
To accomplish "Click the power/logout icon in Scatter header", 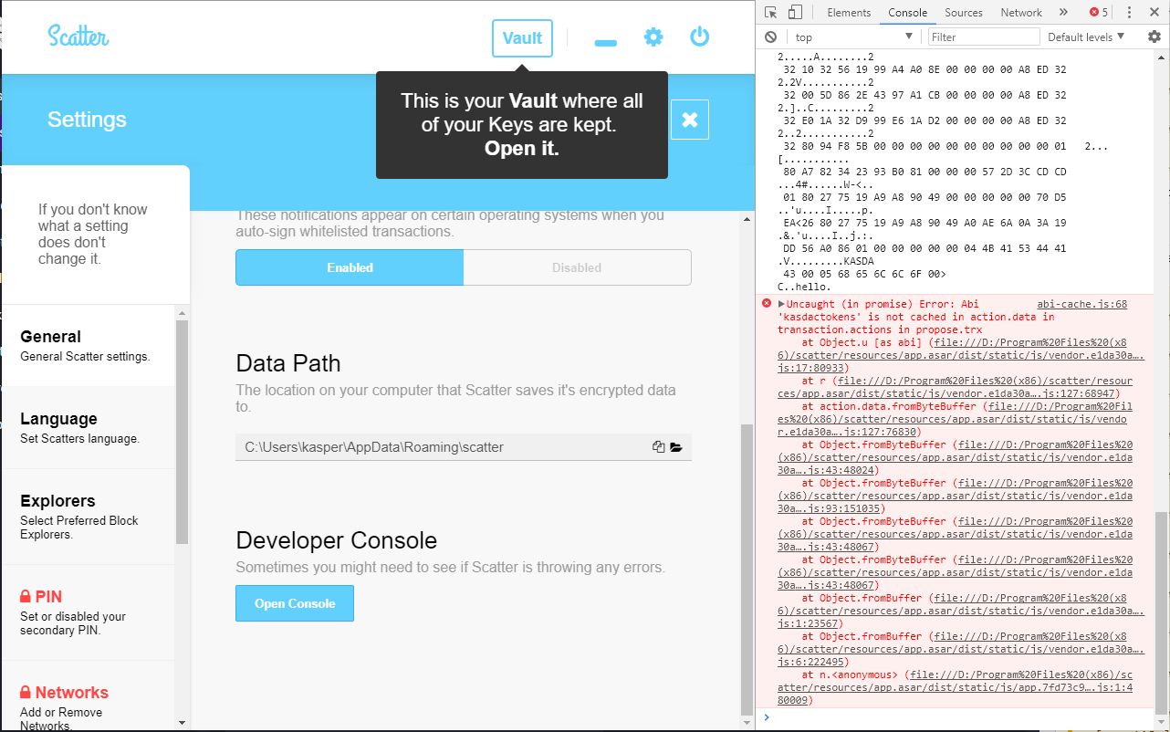I will point(700,37).
